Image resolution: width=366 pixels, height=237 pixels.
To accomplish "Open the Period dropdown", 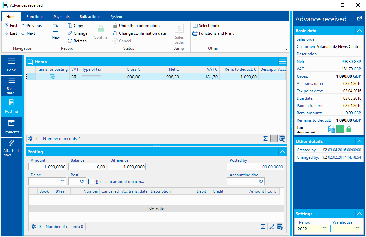I will (324, 229).
